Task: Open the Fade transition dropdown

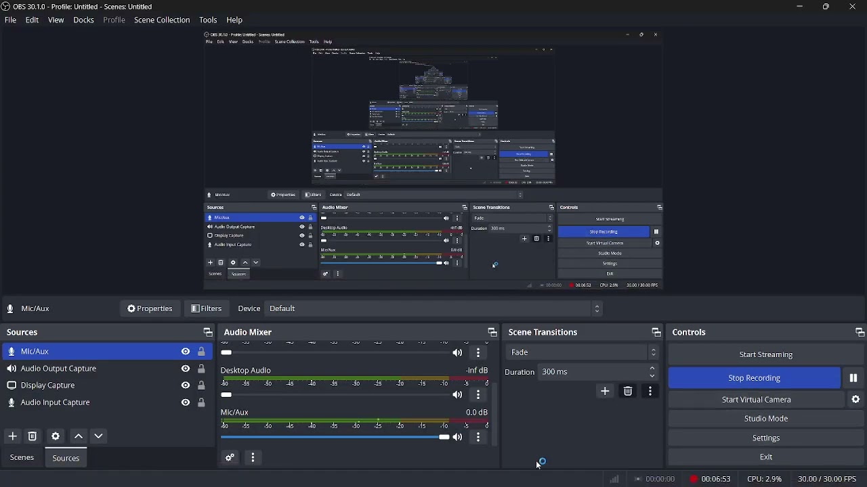Action: pyautogui.click(x=583, y=353)
